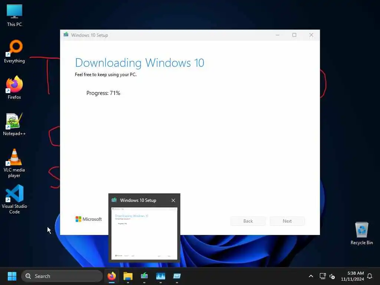Close the Windows 10 Setup window
Screen dimensions: 380x285
311,35
